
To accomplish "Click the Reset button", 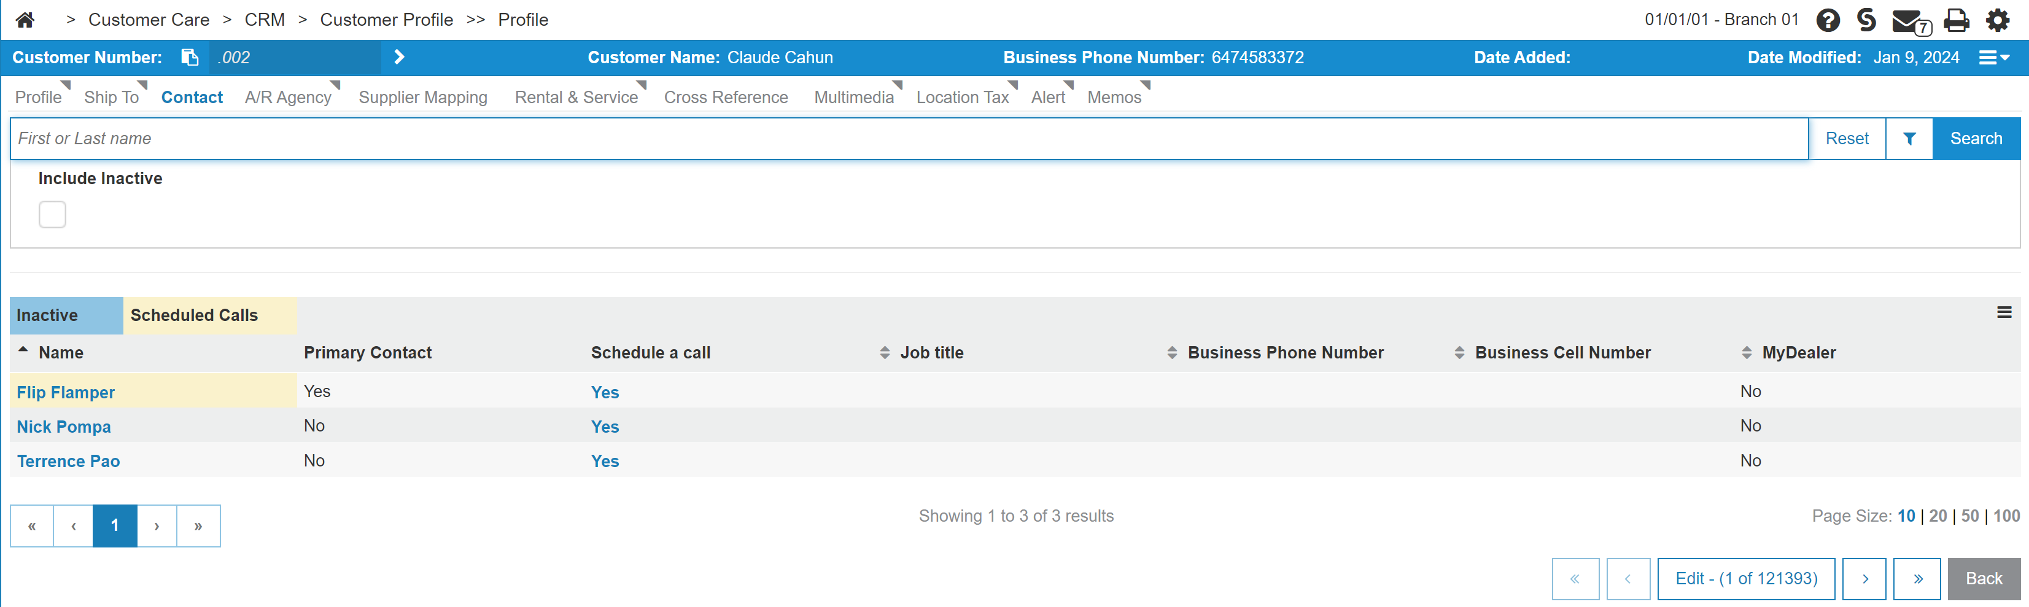I will (1847, 139).
